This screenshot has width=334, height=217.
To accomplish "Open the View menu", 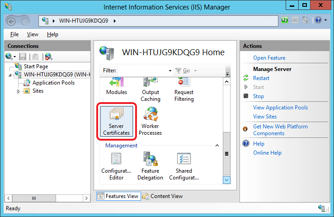I will click(x=33, y=34).
